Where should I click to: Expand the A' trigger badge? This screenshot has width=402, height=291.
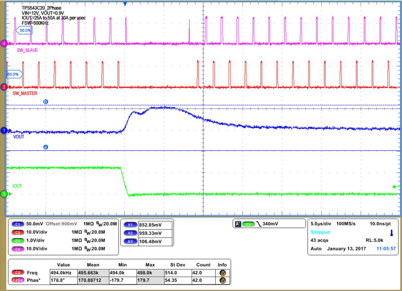point(239,224)
